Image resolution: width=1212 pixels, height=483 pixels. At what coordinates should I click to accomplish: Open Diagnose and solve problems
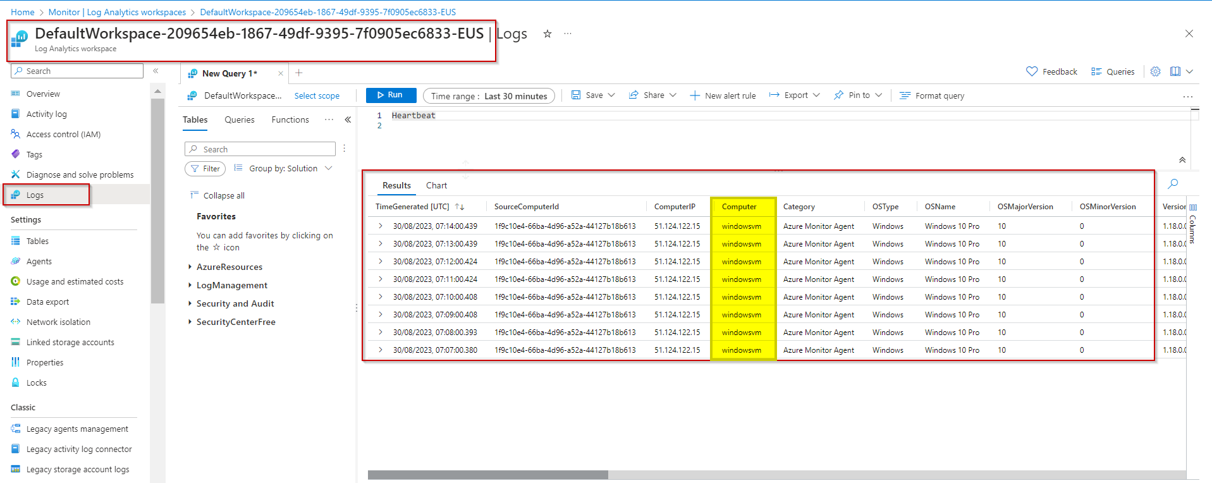tap(80, 174)
